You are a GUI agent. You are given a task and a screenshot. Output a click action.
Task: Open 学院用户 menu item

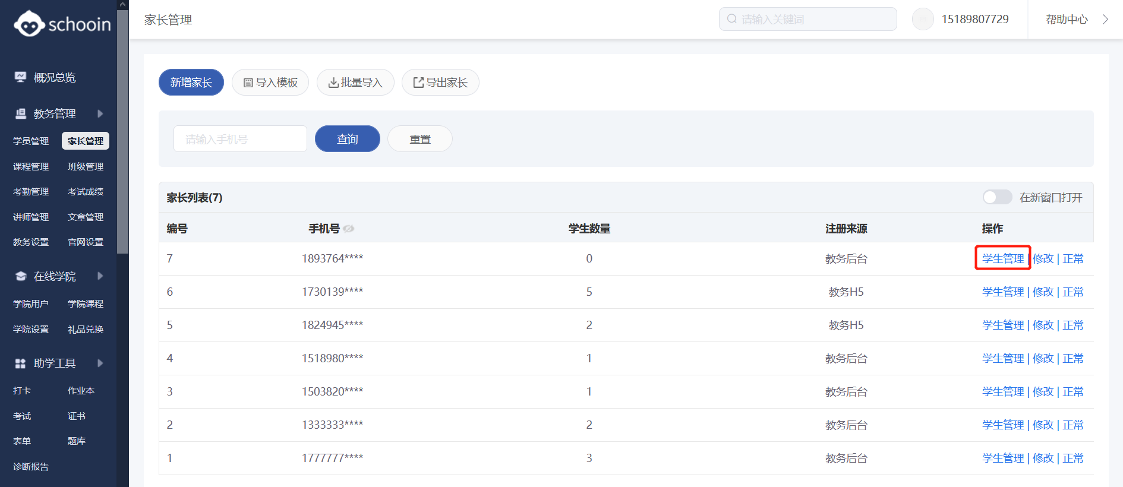pyautogui.click(x=31, y=304)
